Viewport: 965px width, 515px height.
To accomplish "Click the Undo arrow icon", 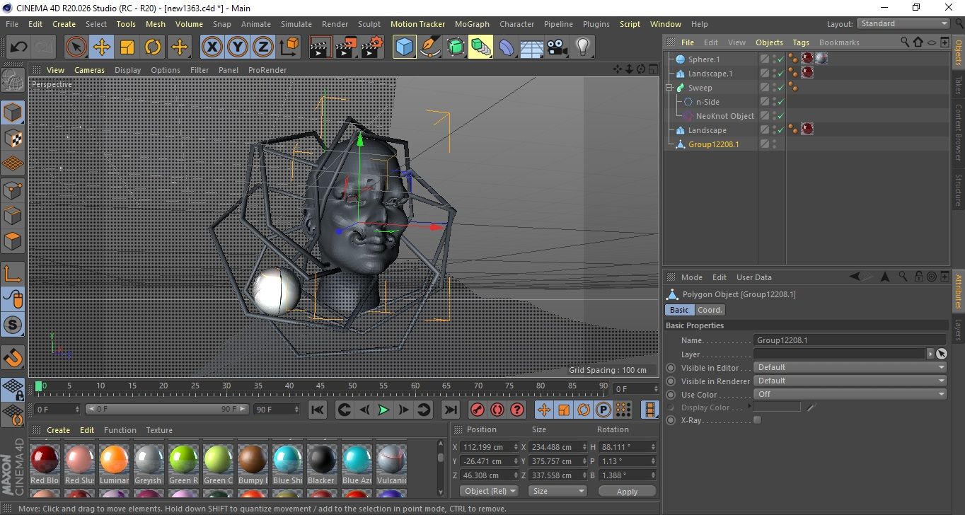I will (x=18, y=47).
